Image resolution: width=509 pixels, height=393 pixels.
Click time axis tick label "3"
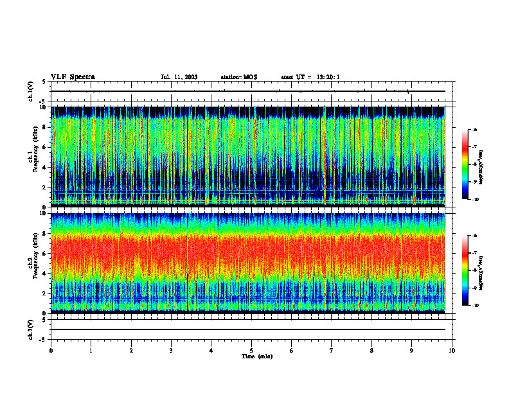[x=171, y=351]
